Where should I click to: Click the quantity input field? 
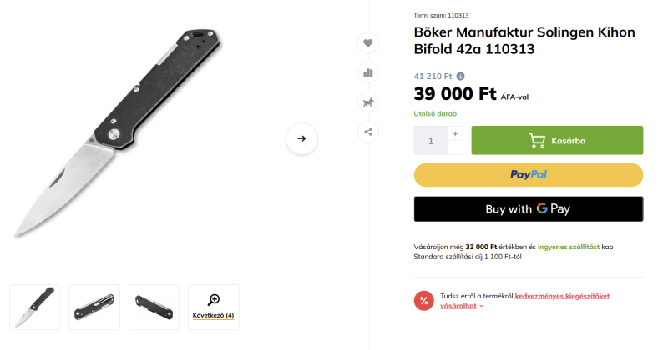click(431, 141)
